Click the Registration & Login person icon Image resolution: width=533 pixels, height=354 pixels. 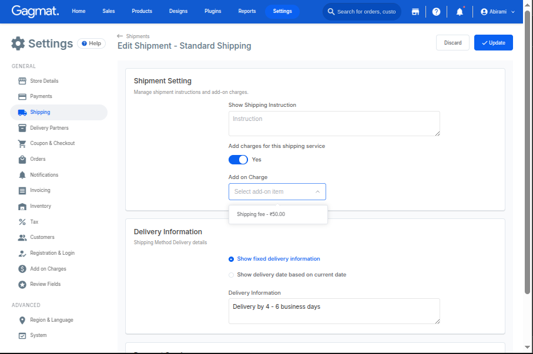(x=22, y=253)
